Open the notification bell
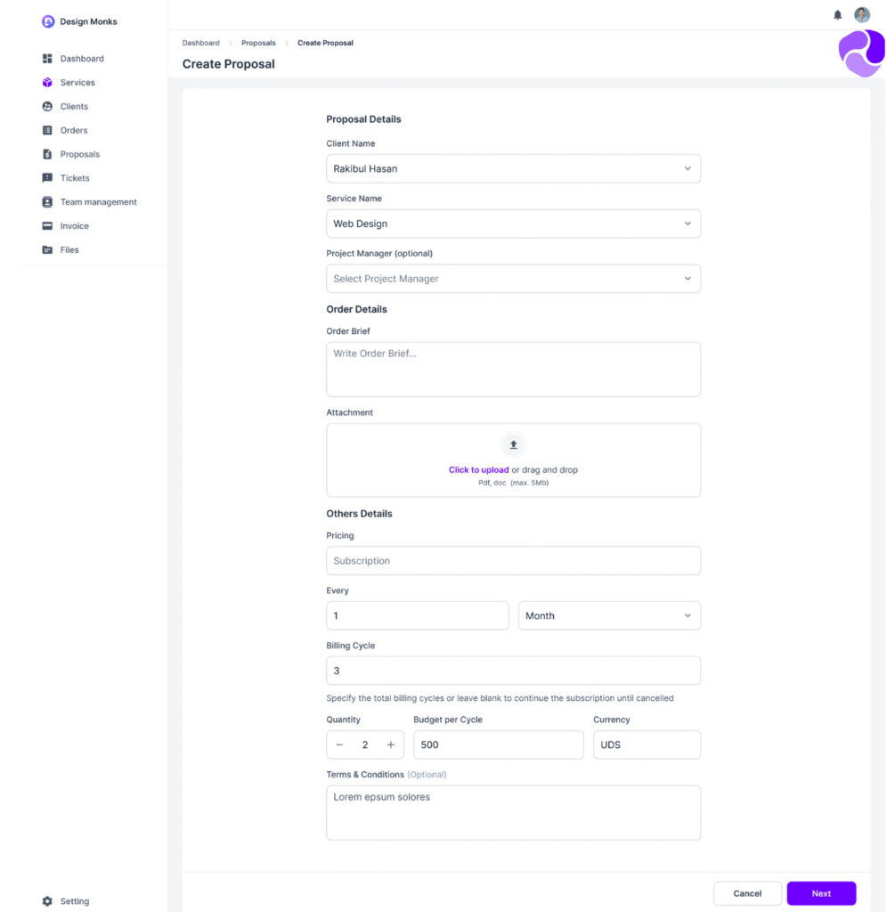The image size is (887, 912). 836,14
